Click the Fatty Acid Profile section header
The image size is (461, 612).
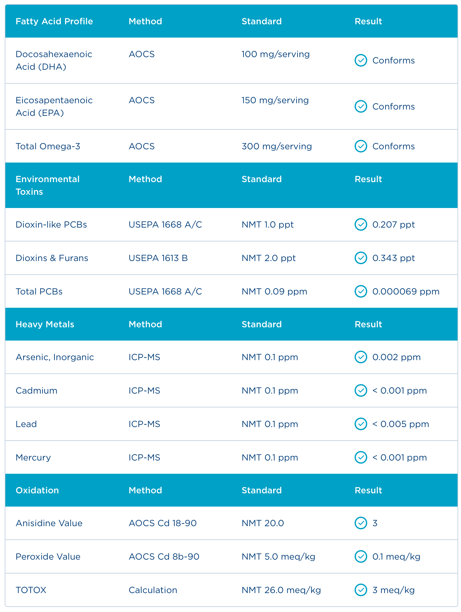54,21
